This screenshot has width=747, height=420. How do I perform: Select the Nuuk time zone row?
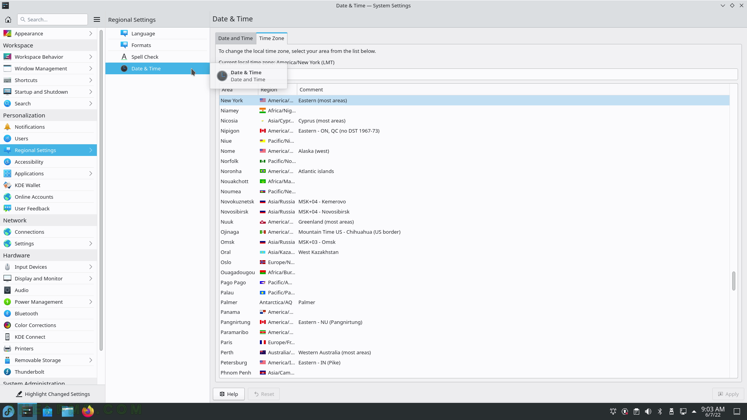474,222
